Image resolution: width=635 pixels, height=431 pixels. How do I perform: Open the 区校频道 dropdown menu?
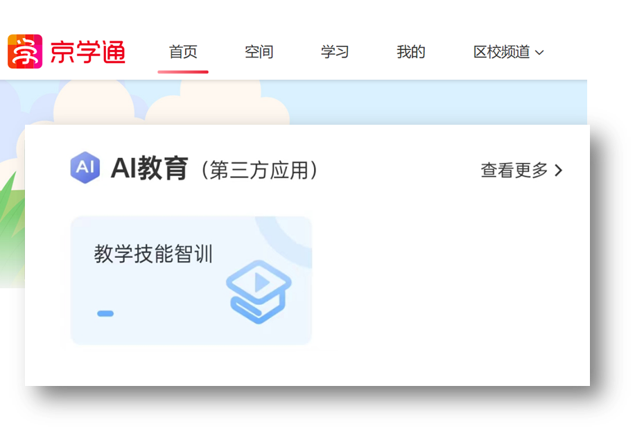click(508, 52)
